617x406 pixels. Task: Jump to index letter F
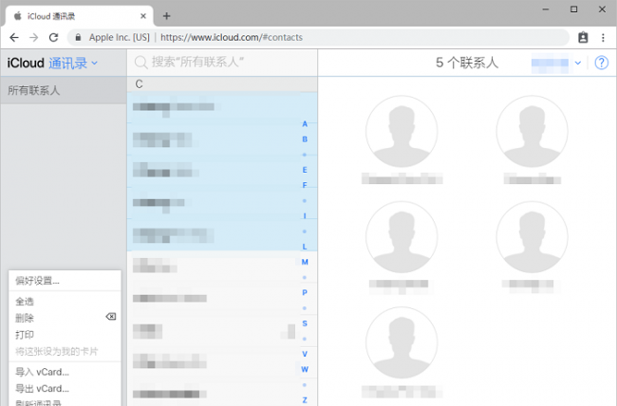coord(305,185)
